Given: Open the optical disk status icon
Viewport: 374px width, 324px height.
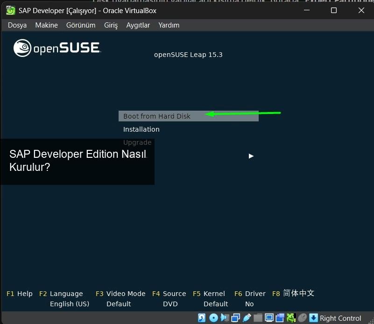Looking at the screenshot, I should 213,318.
